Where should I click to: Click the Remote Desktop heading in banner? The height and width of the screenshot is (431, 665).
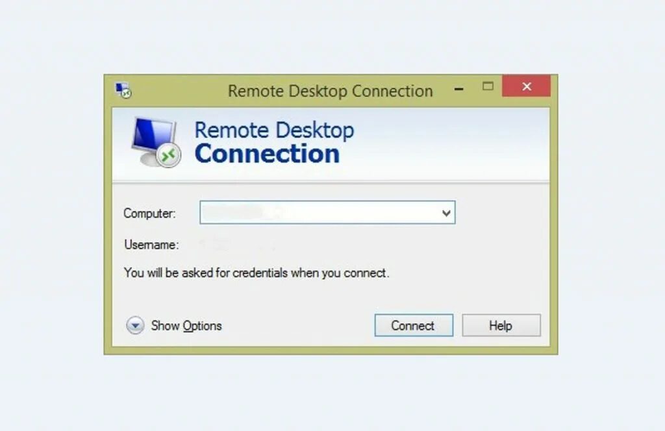[x=274, y=130]
